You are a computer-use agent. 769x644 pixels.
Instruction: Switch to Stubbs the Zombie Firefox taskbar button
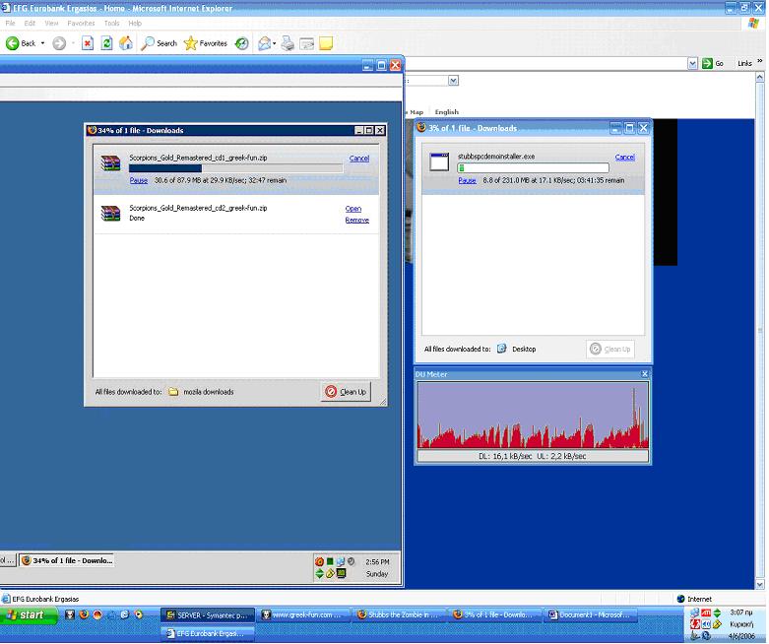pos(400,615)
